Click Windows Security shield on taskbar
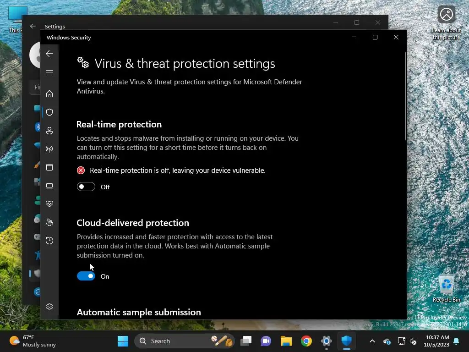 pyautogui.click(x=346, y=341)
